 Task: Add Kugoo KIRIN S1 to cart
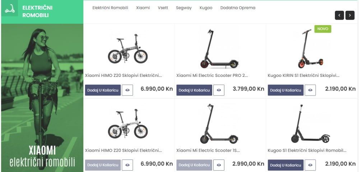pyautogui.click(x=285, y=90)
